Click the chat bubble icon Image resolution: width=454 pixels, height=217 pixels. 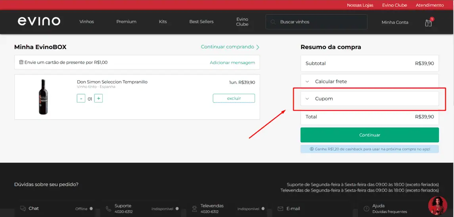pos(23,208)
